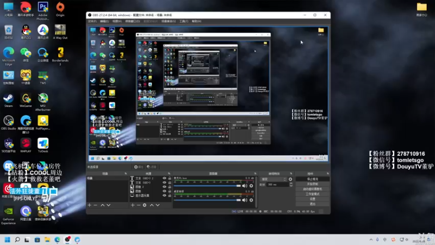Adjust the 桌面音频 volume slider
The height and width of the screenshot is (245, 435).
(207, 200)
